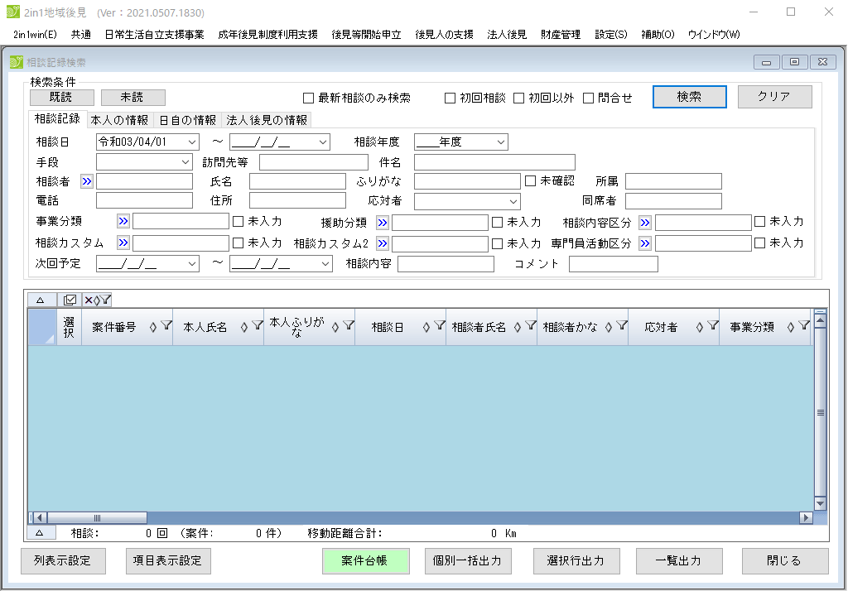Enable 最新相談のみ検索 checkbox

pyautogui.click(x=309, y=98)
